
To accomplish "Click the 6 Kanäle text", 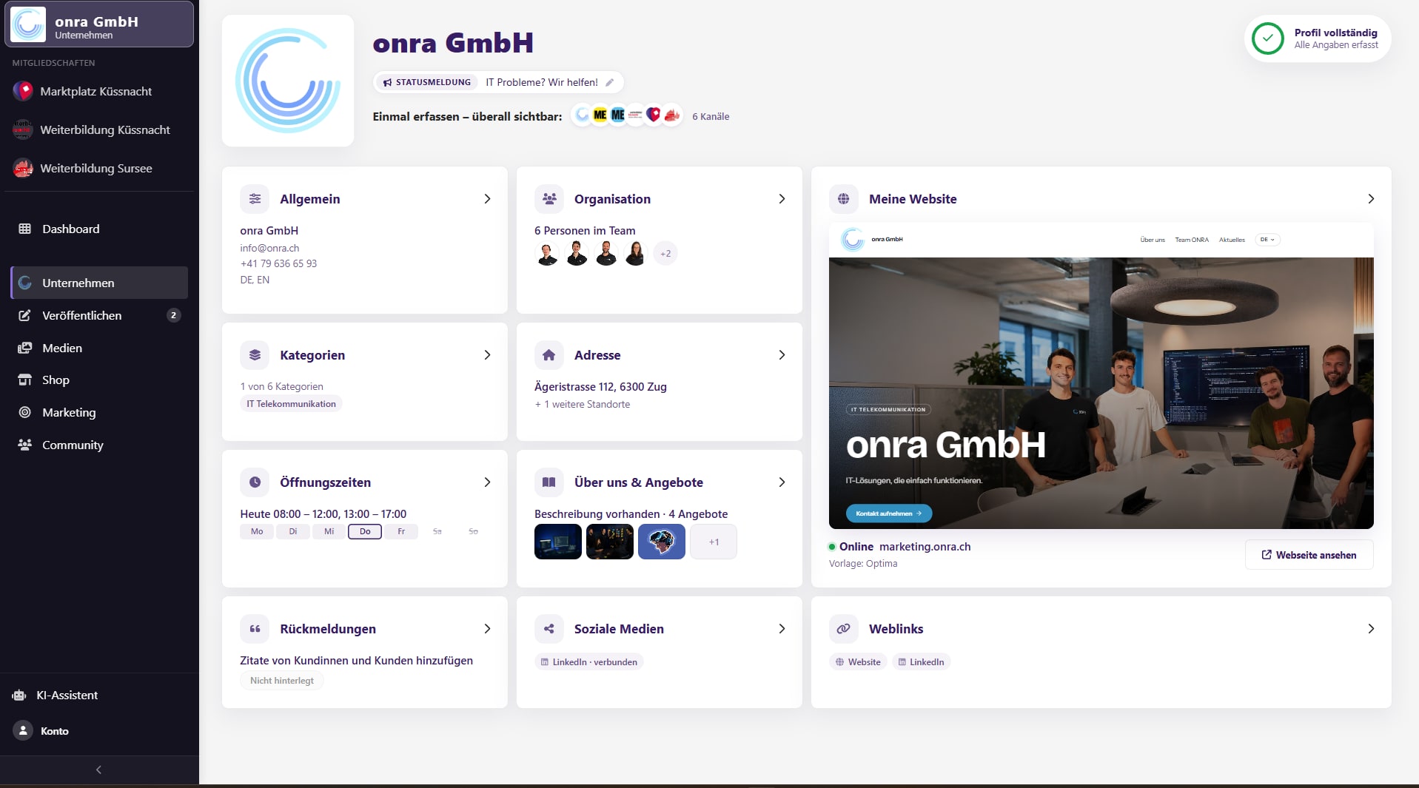I will pyautogui.click(x=711, y=116).
